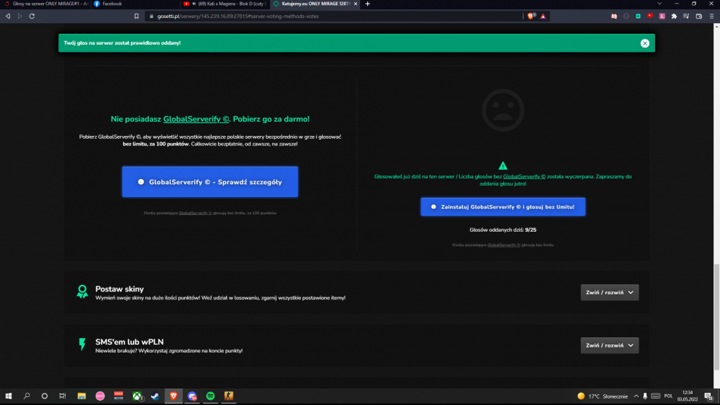
Task: Open File Explorer from taskbar
Action: click(x=81, y=396)
